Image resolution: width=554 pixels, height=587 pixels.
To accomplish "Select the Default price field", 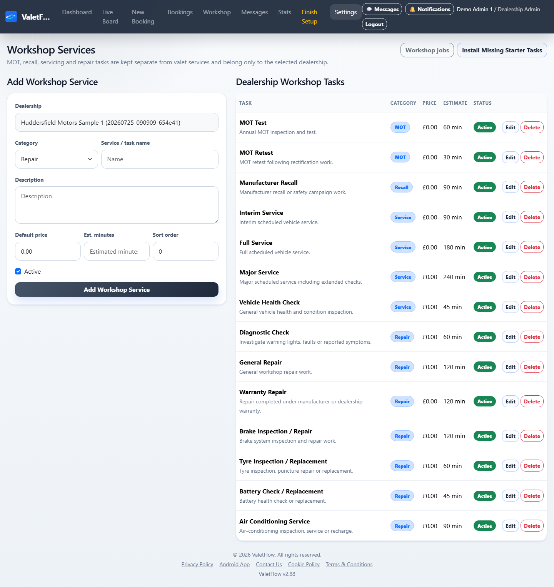I will [48, 251].
